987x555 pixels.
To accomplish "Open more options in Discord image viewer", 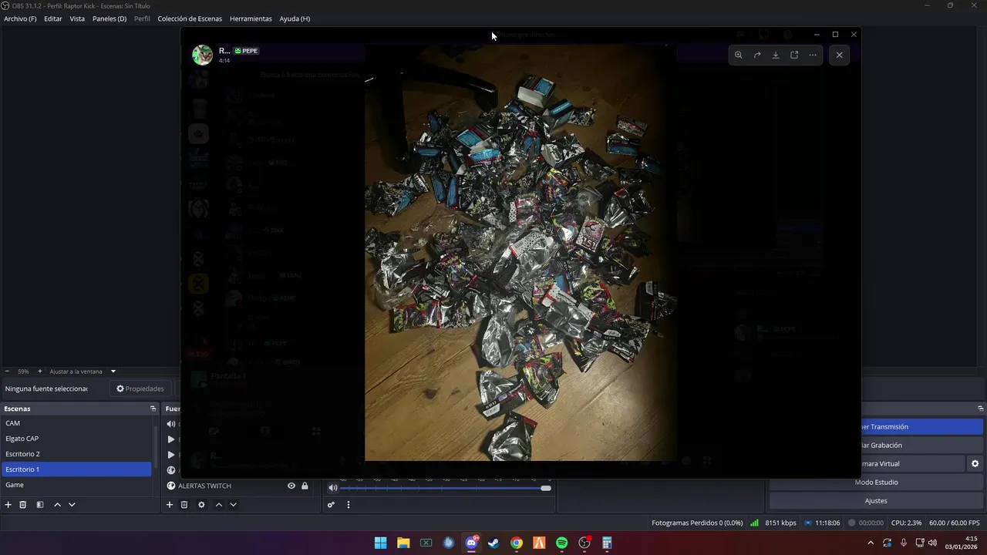I will pos(813,55).
